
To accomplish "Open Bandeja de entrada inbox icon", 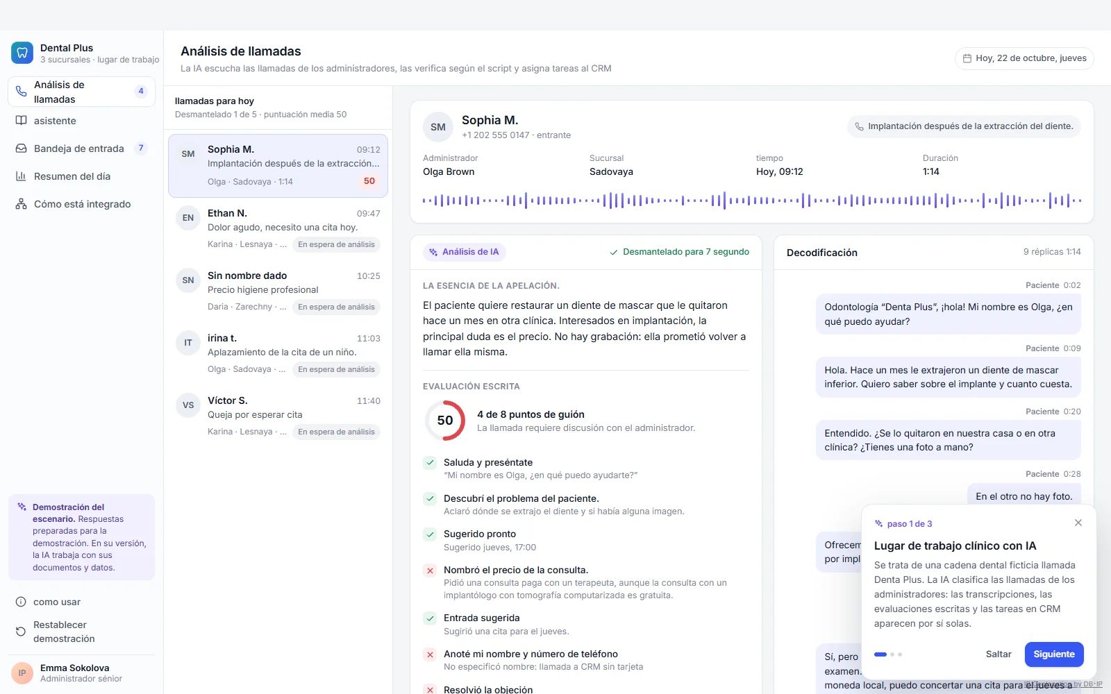I will pyautogui.click(x=22, y=149).
